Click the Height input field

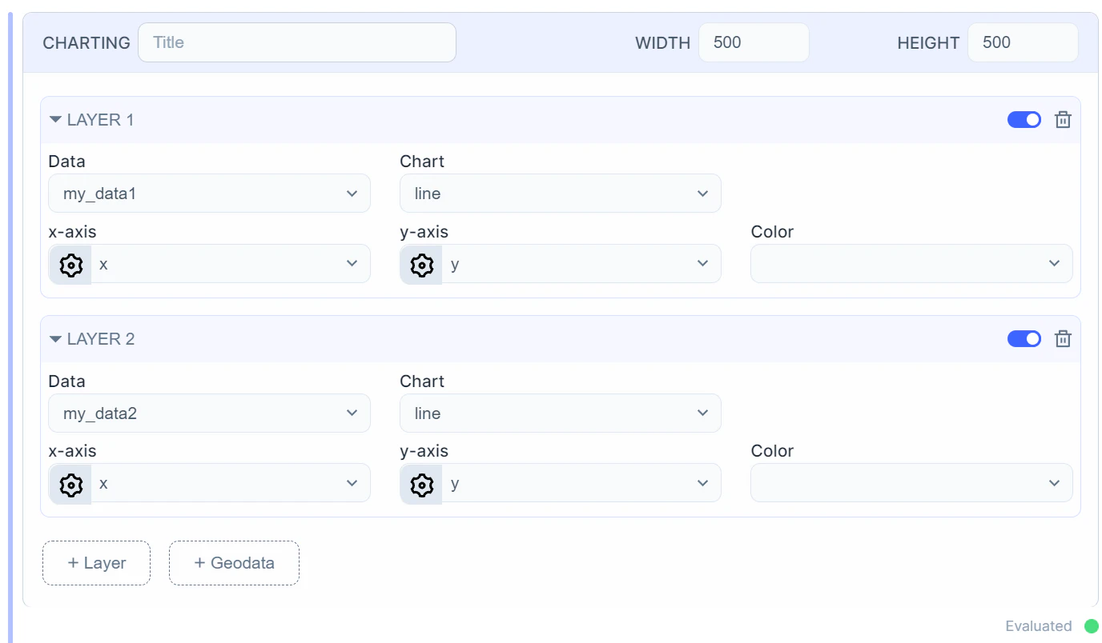tap(1023, 42)
